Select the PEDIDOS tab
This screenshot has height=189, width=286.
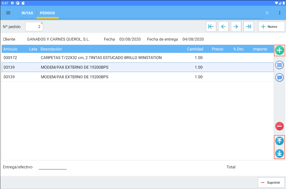[47, 13]
